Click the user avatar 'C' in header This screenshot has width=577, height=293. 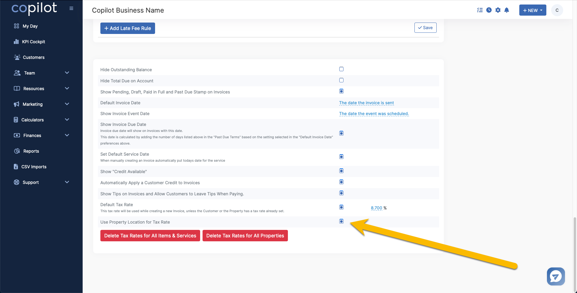click(557, 10)
